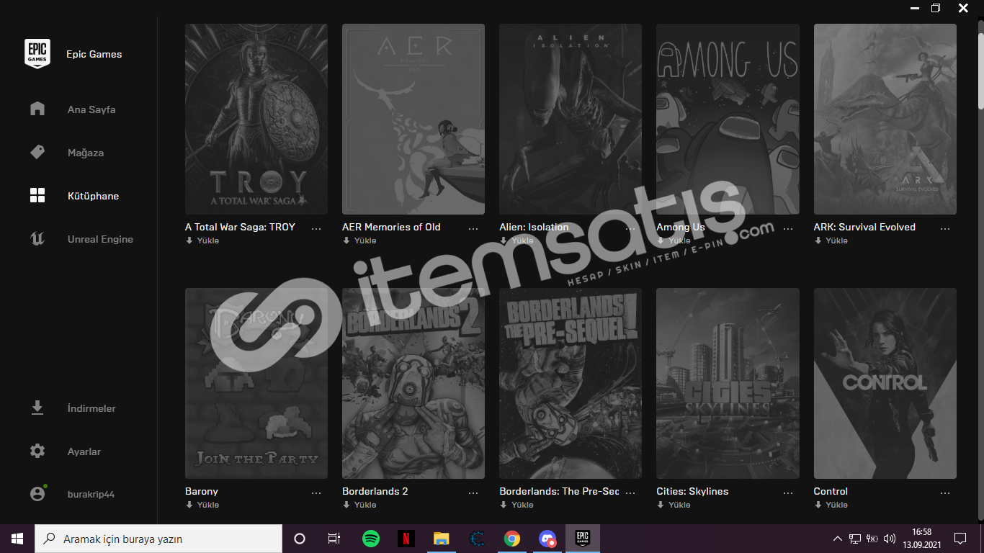Open Spotify from the taskbar
The height and width of the screenshot is (553, 984).
point(371,539)
